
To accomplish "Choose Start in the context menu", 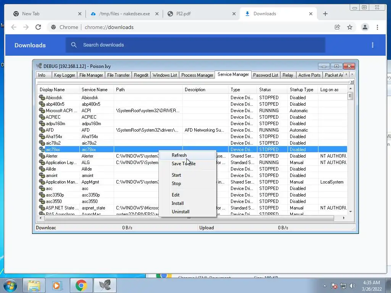I will [x=187, y=175].
